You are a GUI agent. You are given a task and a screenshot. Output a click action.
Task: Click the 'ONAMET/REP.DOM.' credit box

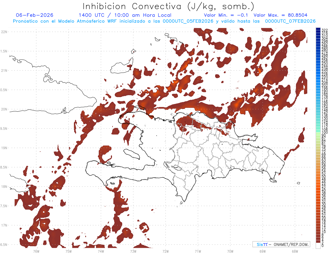point(281,244)
